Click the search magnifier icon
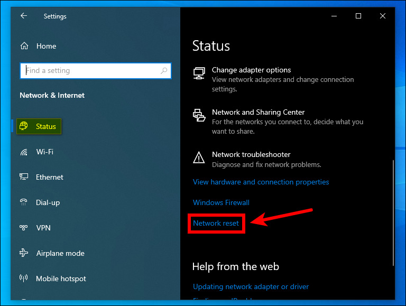 pos(164,70)
